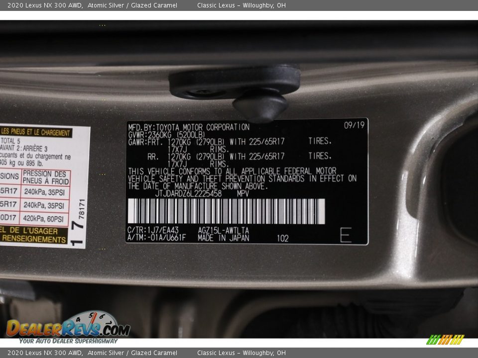478x358 pixels.
Task: Click the 'RENSEIGNEMENTS' yellow text
Action: click(34, 239)
